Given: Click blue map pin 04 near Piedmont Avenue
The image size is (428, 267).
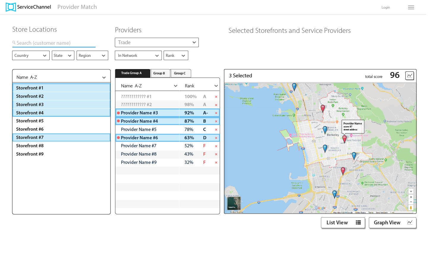Looking at the screenshot, I should pos(334,194).
